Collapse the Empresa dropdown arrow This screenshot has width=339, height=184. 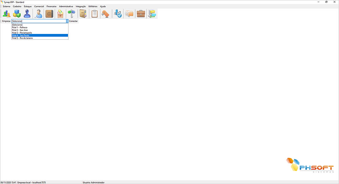point(67,21)
